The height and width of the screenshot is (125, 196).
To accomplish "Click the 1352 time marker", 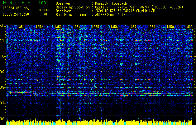I will point(39,27).
